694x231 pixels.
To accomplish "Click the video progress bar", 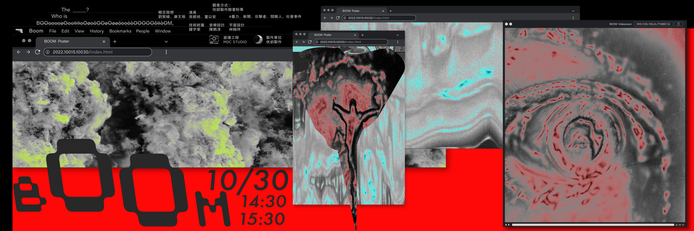I will (x=593, y=225).
